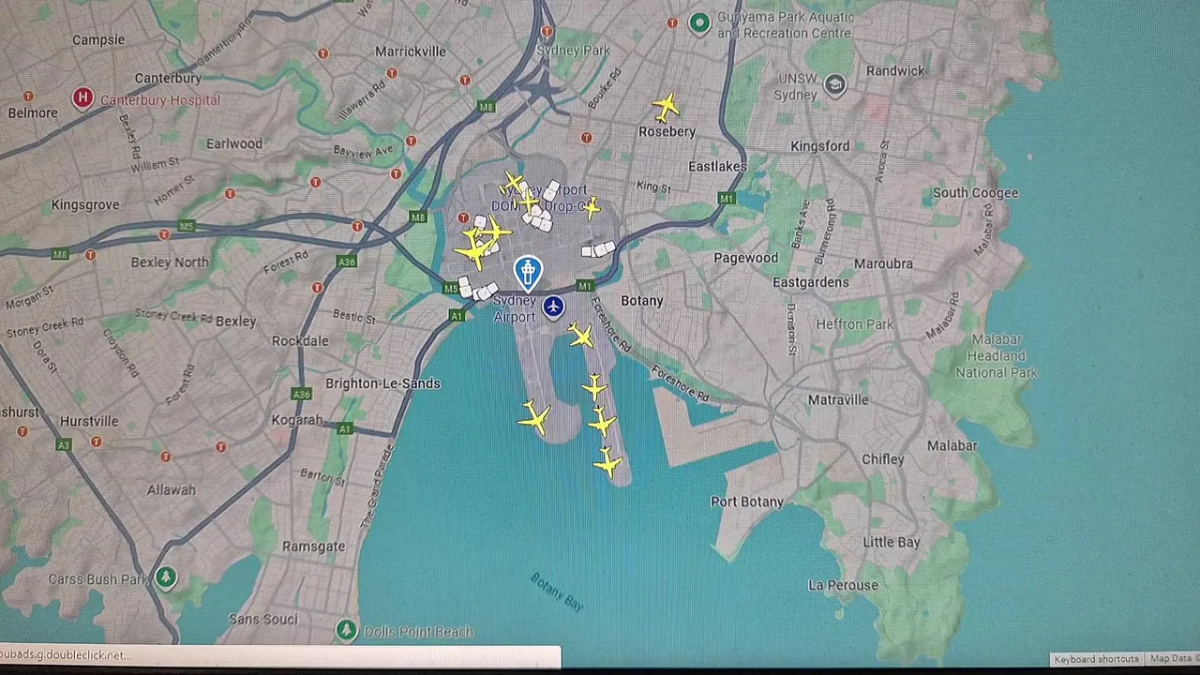
Task: Click the Campsie label
Action: point(98,39)
